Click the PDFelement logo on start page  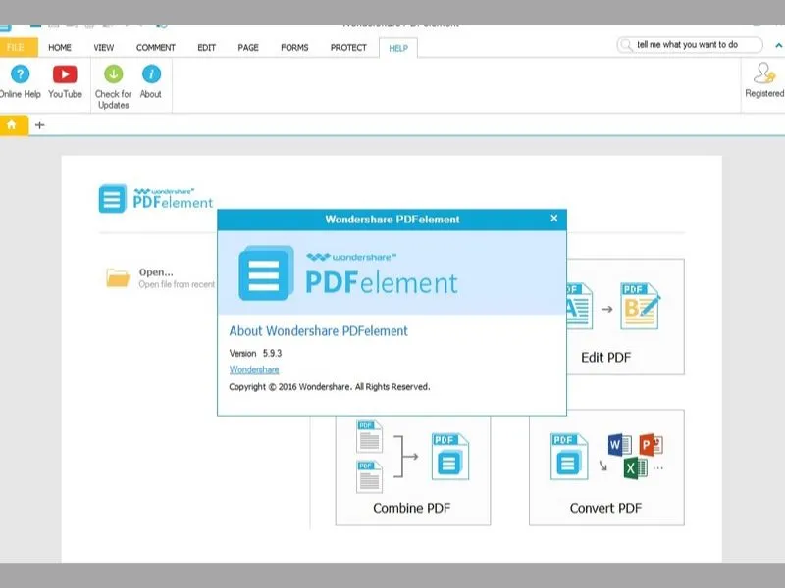point(156,199)
